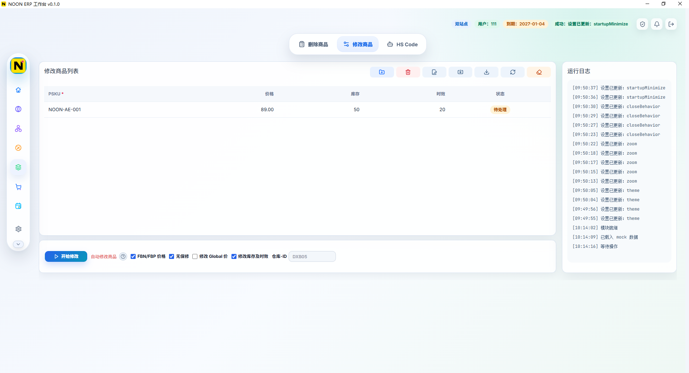Click the notification bell icon

pyautogui.click(x=657, y=24)
